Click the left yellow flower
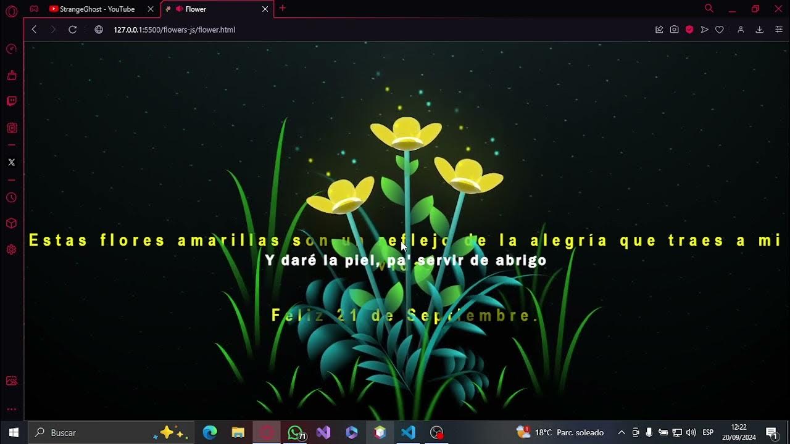 (340, 195)
